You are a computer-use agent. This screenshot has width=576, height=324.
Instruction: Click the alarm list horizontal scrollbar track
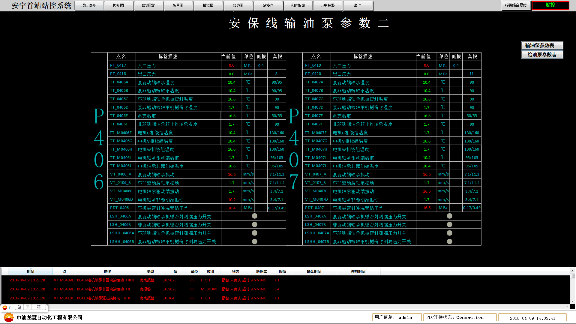[x=300, y=307]
